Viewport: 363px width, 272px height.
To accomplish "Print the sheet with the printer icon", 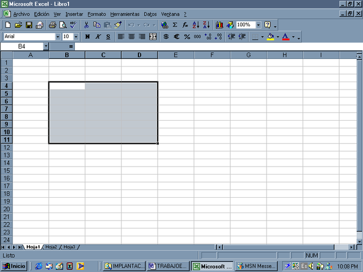I will coord(52,25).
